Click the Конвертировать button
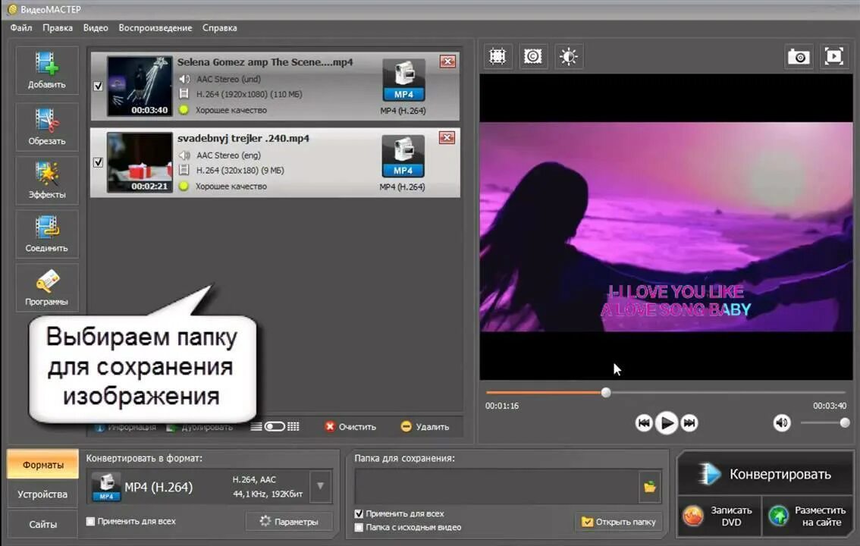 (765, 474)
